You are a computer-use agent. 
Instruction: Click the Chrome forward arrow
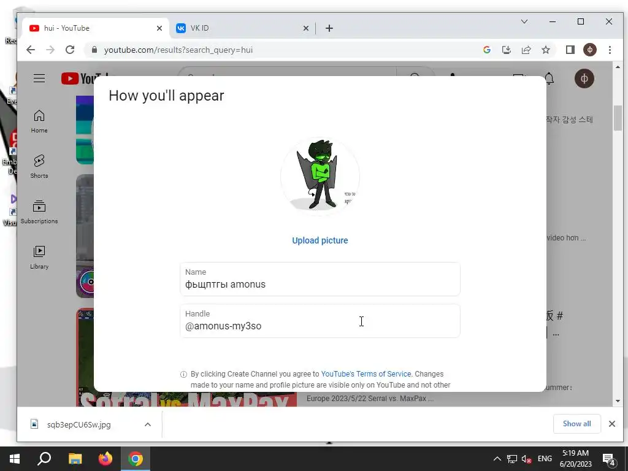[x=50, y=50]
